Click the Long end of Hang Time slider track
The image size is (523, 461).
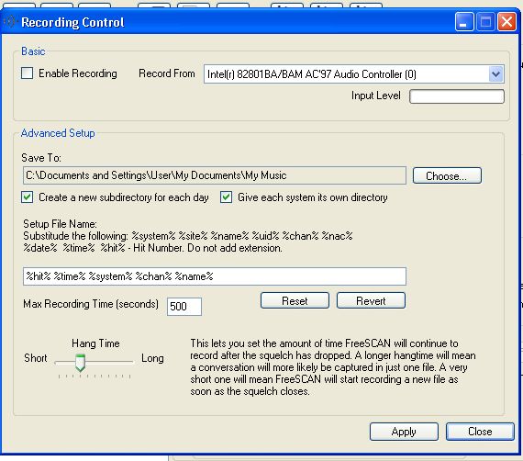130,362
